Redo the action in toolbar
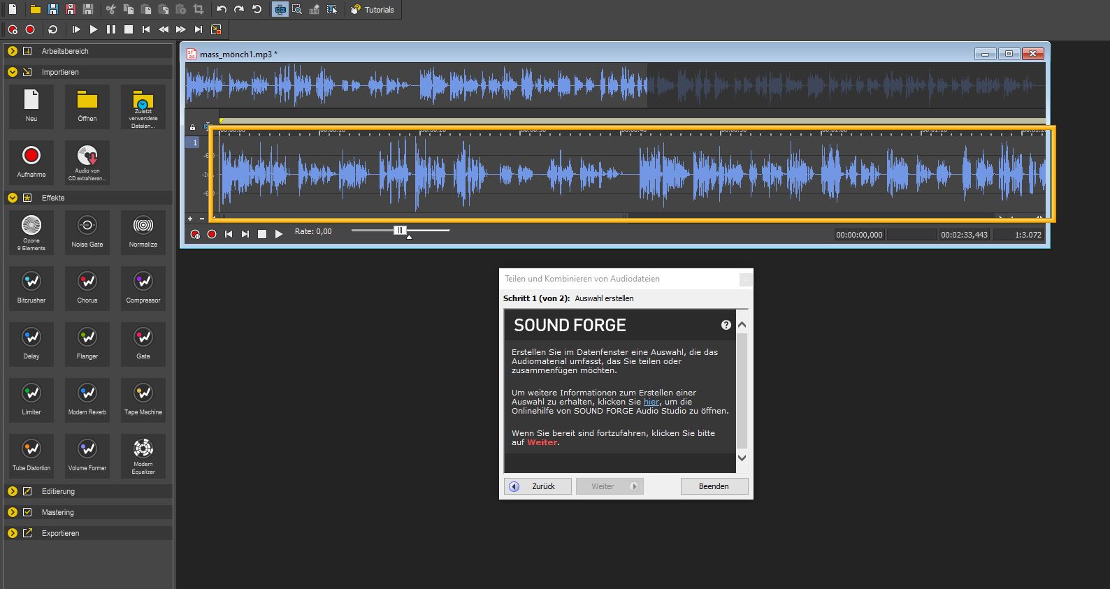Viewport: 1110px width, 589px height. (x=239, y=10)
